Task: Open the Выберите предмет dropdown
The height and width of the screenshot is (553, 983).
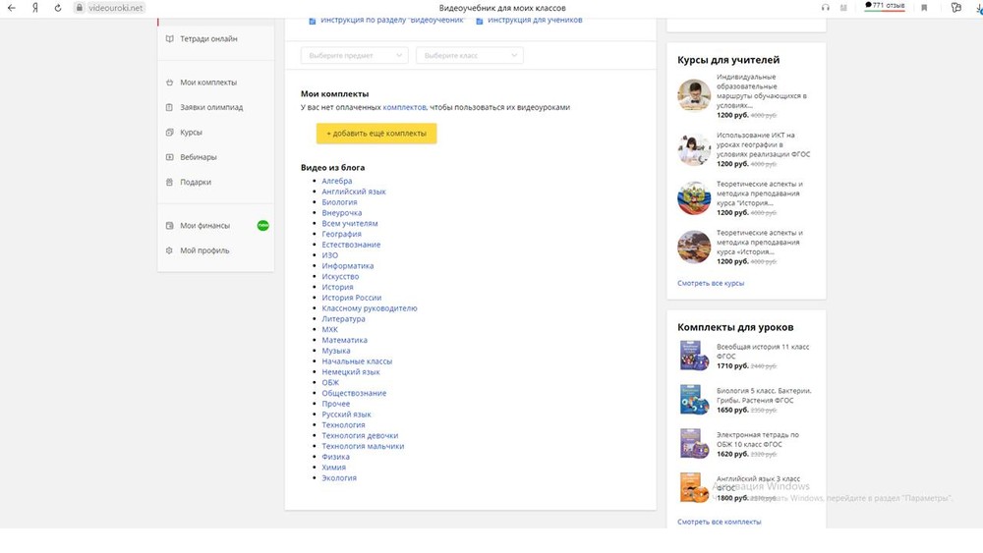Action: click(354, 56)
